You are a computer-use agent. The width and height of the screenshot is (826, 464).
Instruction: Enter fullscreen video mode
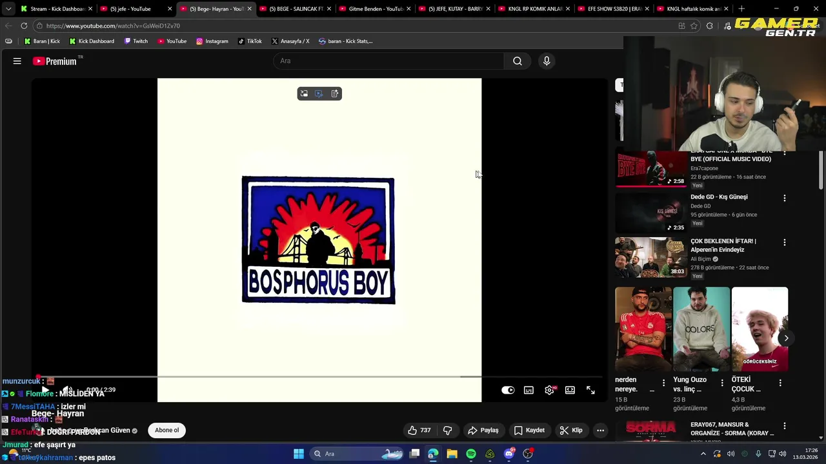[x=590, y=390]
